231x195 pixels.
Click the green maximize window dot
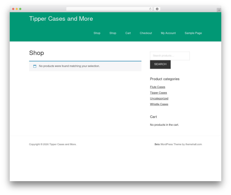click(20, 9)
